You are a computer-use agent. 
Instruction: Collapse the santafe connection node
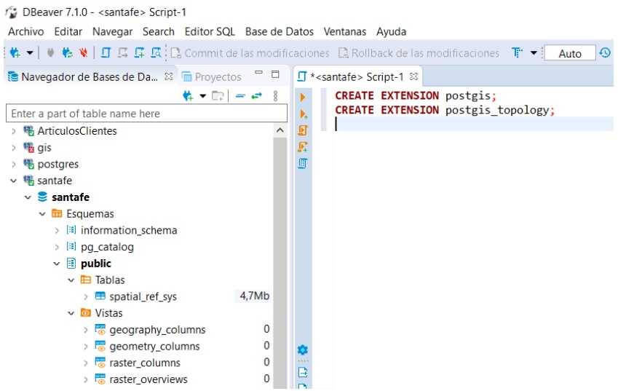point(13,181)
